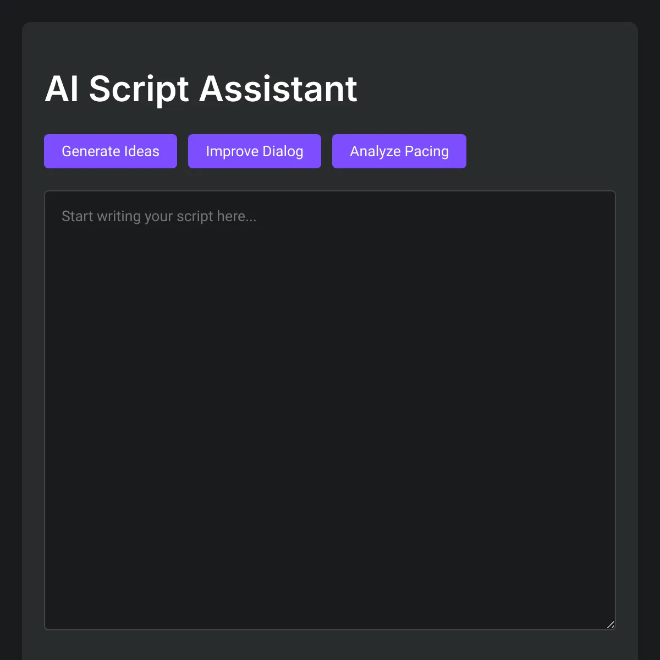The height and width of the screenshot is (660, 660).
Task: Activate the leftmost purple action button
Action: pos(110,151)
